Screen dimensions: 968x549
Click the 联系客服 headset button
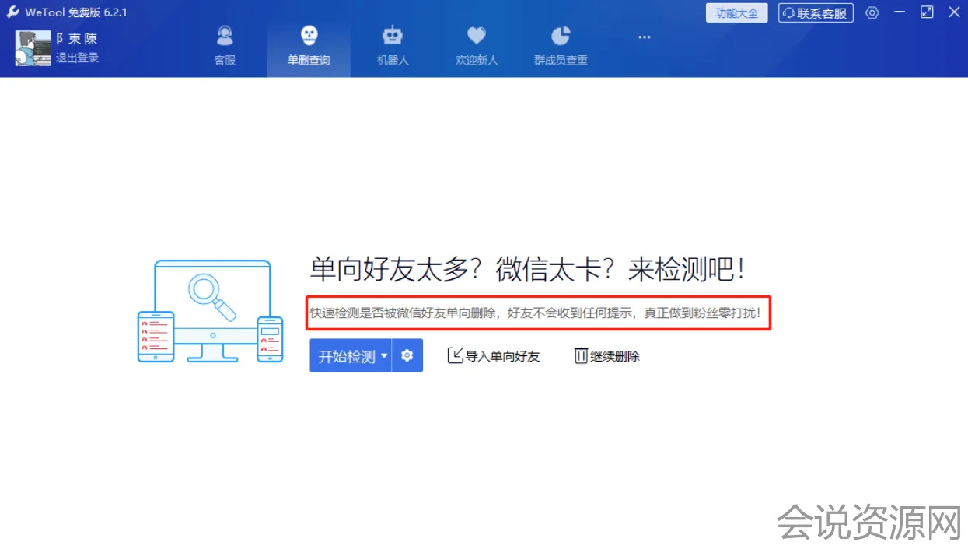(x=816, y=13)
